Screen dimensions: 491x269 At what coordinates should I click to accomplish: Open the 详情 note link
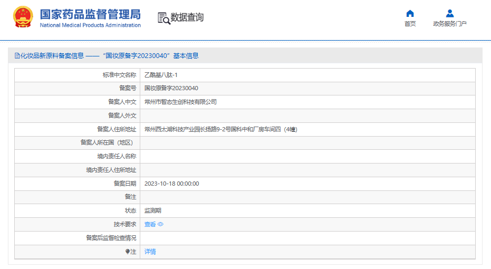(x=150, y=252)
